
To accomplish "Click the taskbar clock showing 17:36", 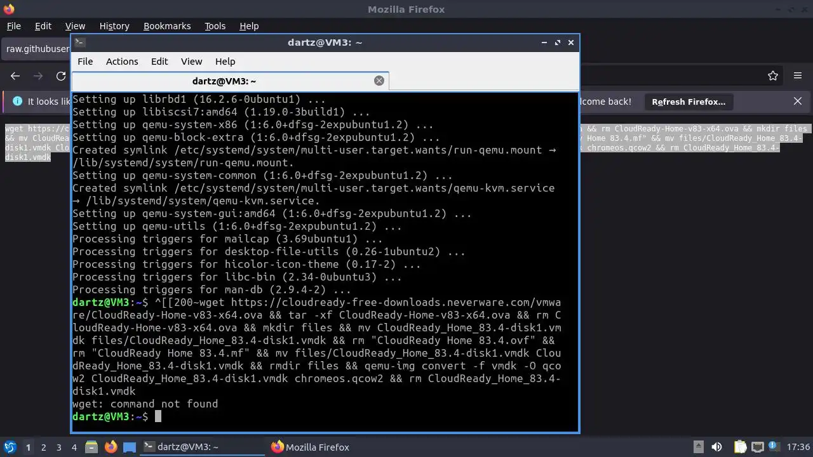I will pos(798,447).
